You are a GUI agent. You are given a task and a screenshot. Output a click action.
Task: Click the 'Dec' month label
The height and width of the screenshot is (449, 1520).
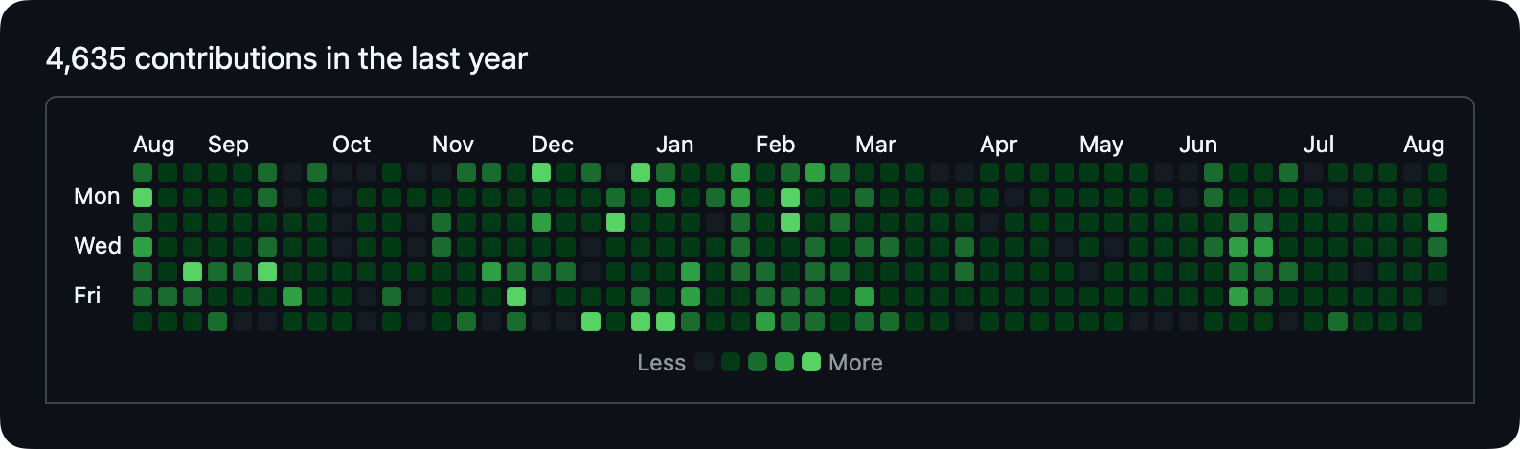tap(553, 145)
